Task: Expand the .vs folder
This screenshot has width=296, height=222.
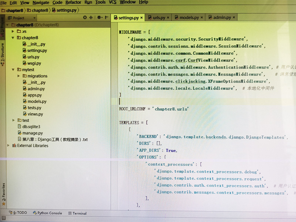Action: [13, 31]
